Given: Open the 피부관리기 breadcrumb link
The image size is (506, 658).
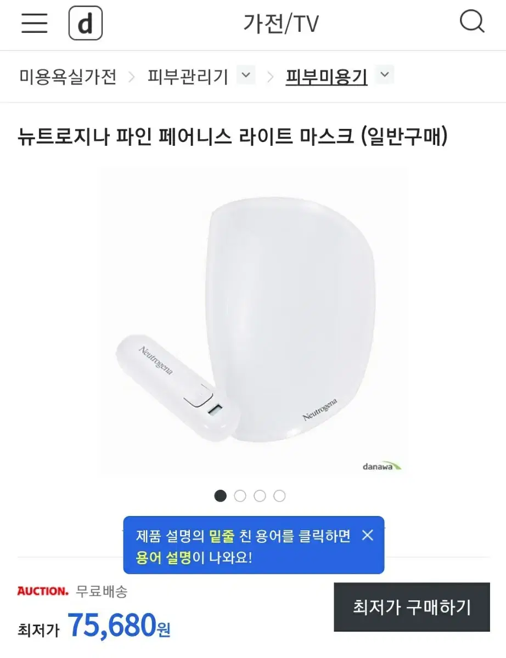Looking at the screenshot, I should (188, 76).
